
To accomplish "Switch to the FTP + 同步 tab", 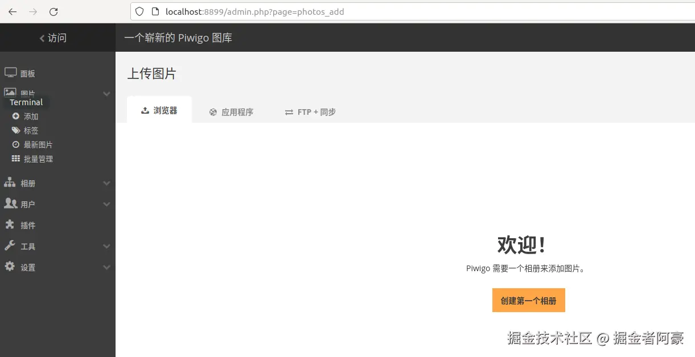I will point(310,112).
